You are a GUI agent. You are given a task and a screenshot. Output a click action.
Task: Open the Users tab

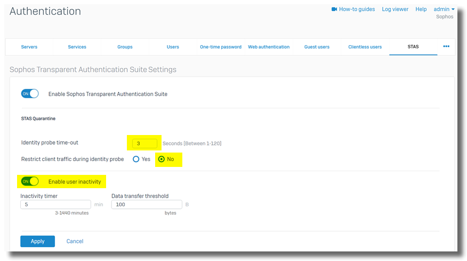pos(173,47)
